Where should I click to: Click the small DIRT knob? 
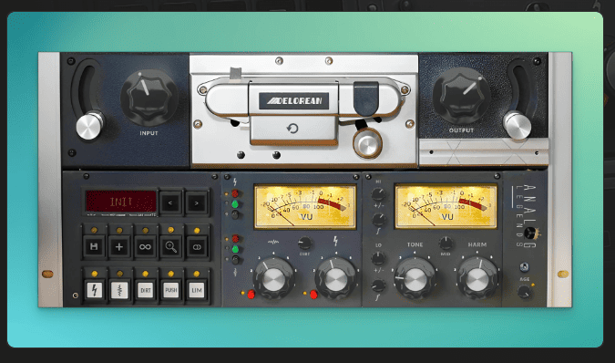[x=304, y=243]
